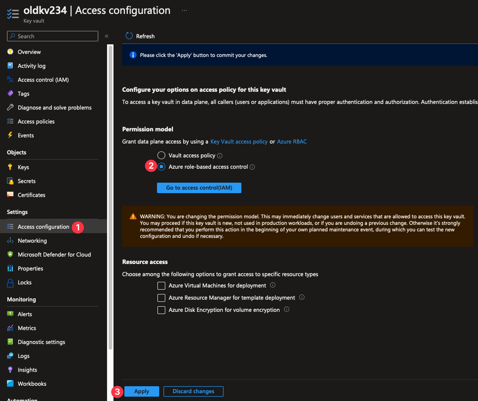Enable Azure Virtual Machines for deployment
The height and width of the screenshot is (401, 478).
161,285
